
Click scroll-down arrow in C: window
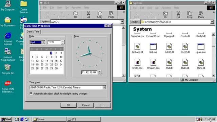click(123, 75)
